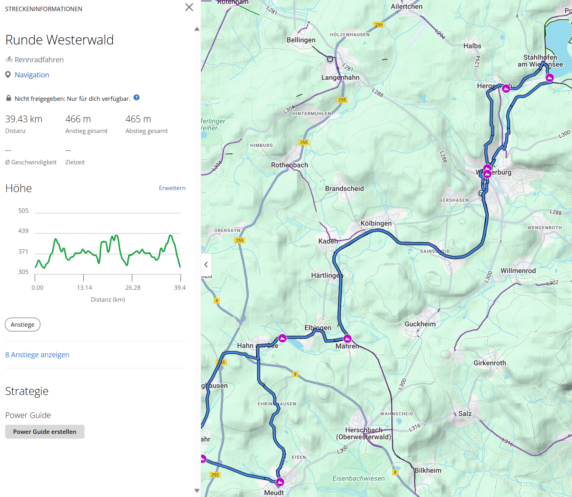Collapse the side panel with the chevron

[206, 264]
